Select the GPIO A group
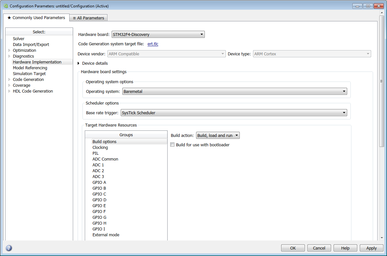Viewport: 387px width, 256px height. [99, 182]
